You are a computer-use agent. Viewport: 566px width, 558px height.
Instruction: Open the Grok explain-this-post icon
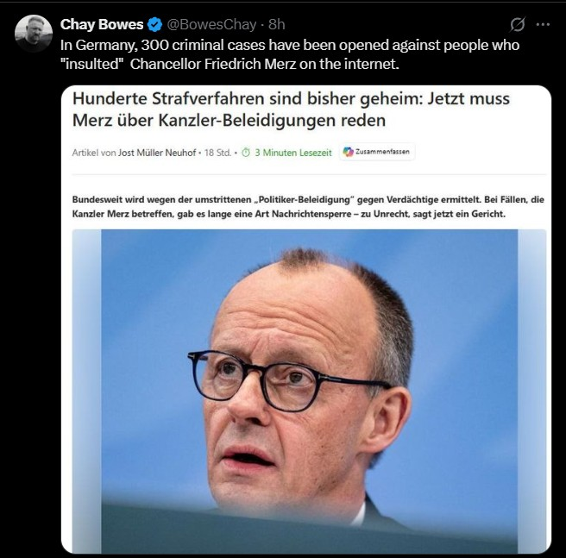point(517,24)
